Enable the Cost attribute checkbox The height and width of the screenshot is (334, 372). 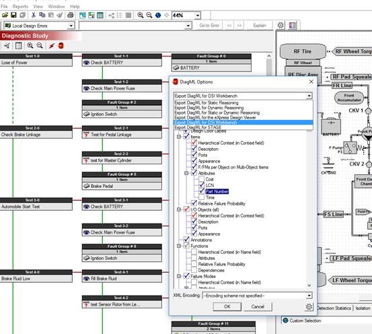coord(201,179)
